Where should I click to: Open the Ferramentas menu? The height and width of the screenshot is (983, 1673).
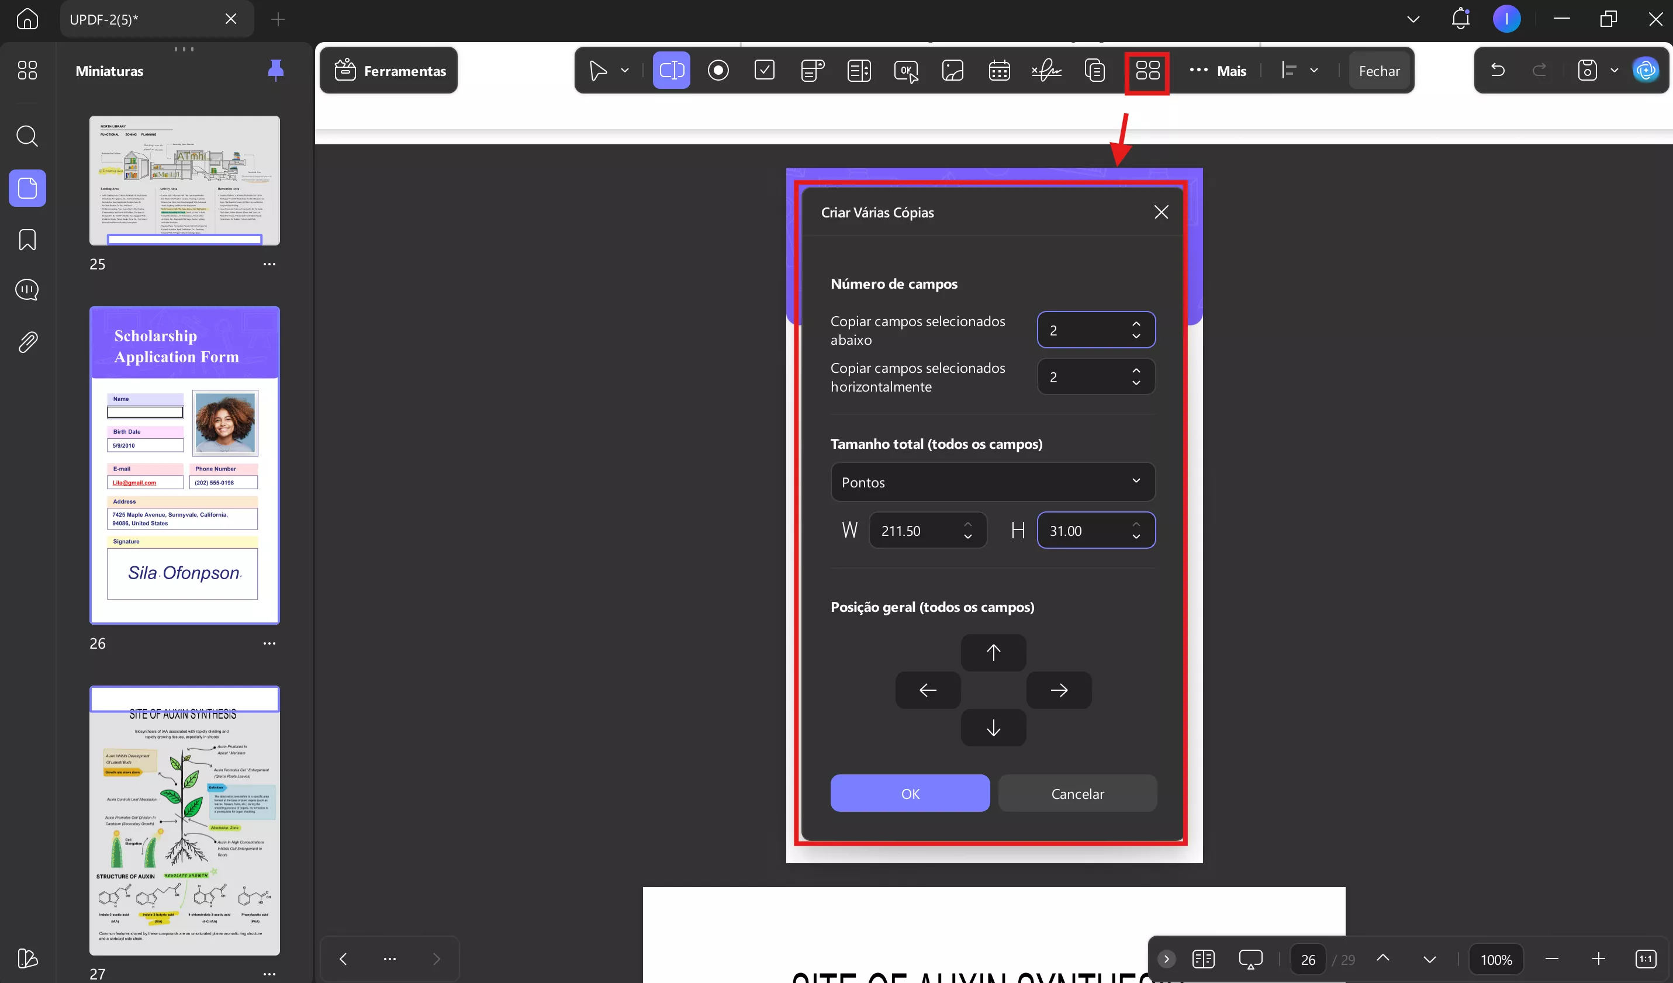390,70
